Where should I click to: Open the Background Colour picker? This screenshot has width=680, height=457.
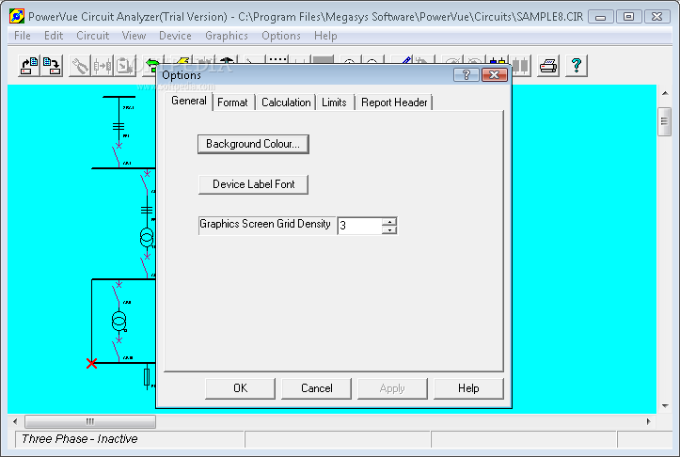(253, 144)
